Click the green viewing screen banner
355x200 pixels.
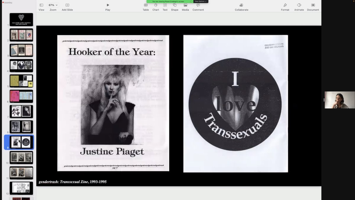[169, 1]
